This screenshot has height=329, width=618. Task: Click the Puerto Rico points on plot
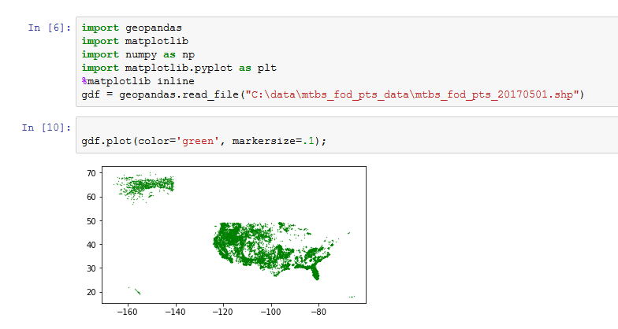pyautogui.click(x=352, y=297)
